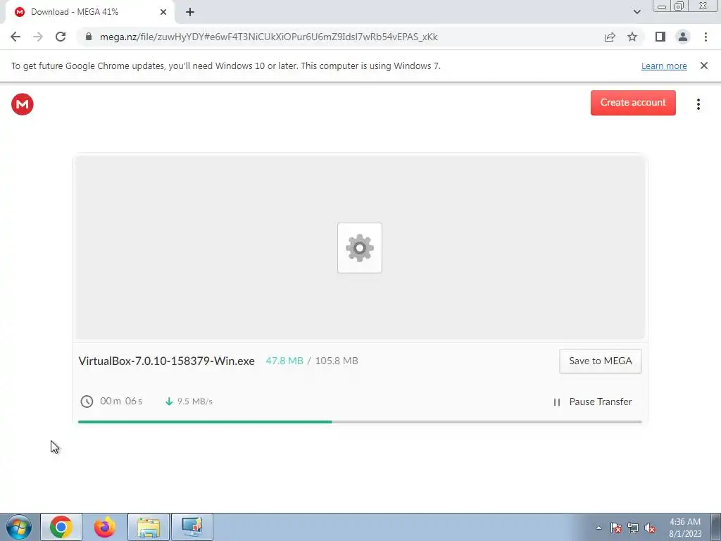Click the gear file-type thumbnail
Viewport: 721px width, 541px height.
pos(360,248)
